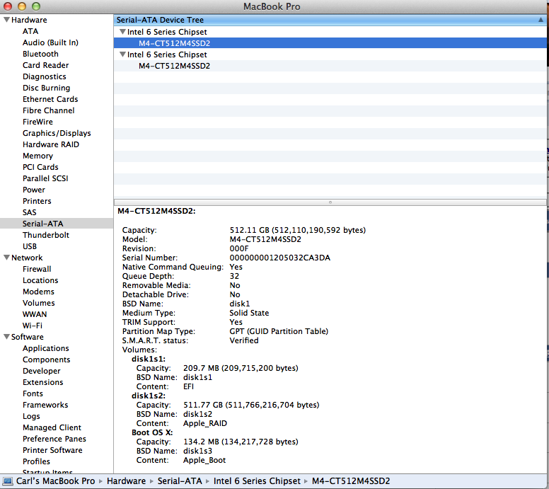This screenshot has height=489, width=549.
Task: Collapse the second Intel 6 Series Chipset
Action: (122, 54)
